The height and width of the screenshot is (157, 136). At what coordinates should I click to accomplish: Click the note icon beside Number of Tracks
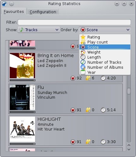[83, 62]
